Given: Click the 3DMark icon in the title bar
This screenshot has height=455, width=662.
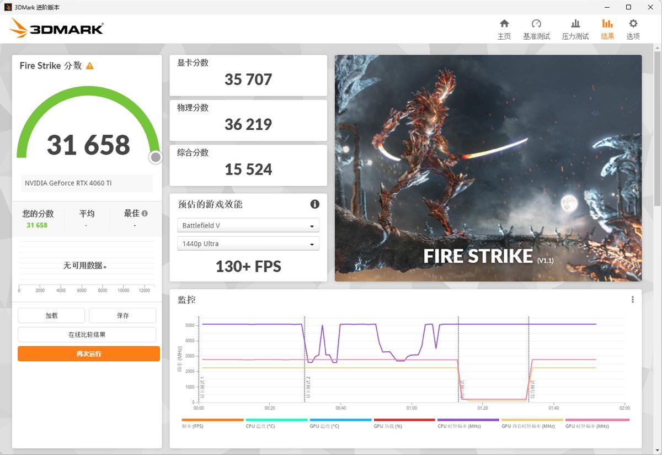Looking at the screenshot, I should click(7, 7).
